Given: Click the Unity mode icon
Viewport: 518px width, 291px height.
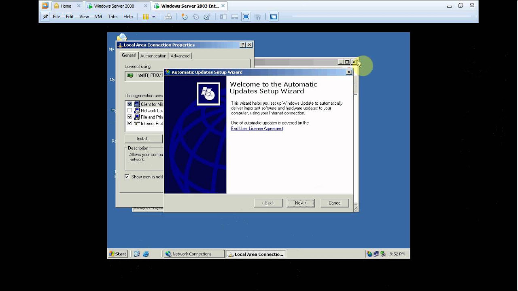Looking at the screenshot, I should point(257,17).
